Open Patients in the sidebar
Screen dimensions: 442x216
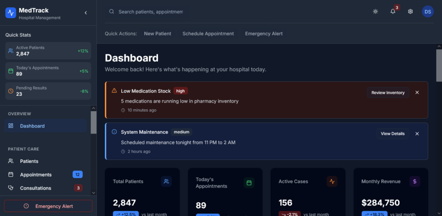click(x=29, y=161)
